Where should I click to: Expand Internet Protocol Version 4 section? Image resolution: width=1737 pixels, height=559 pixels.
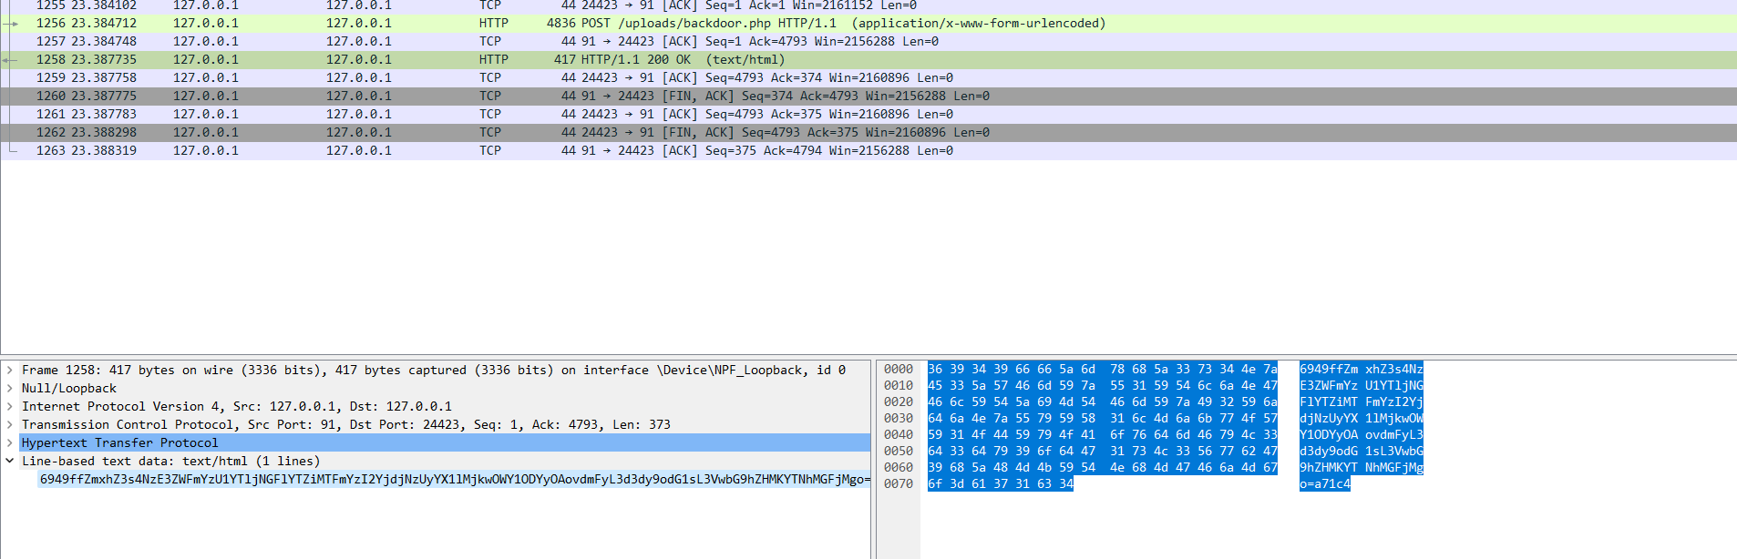[10, 407]
